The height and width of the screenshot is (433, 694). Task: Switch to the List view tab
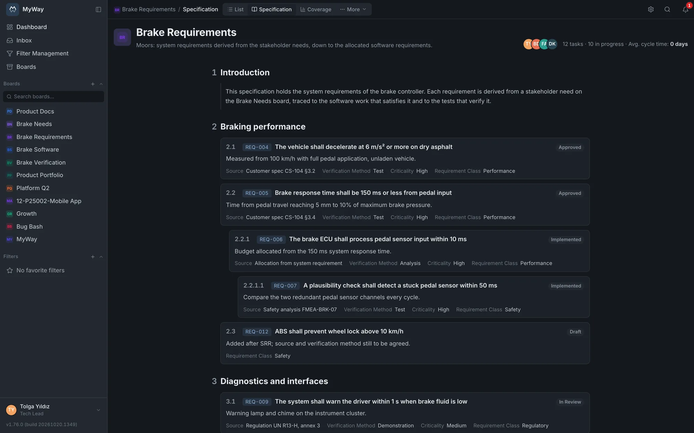[x=235, y=9]
